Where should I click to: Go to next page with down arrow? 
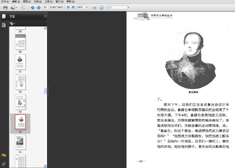pyautogui.click(x=39, y=7)
